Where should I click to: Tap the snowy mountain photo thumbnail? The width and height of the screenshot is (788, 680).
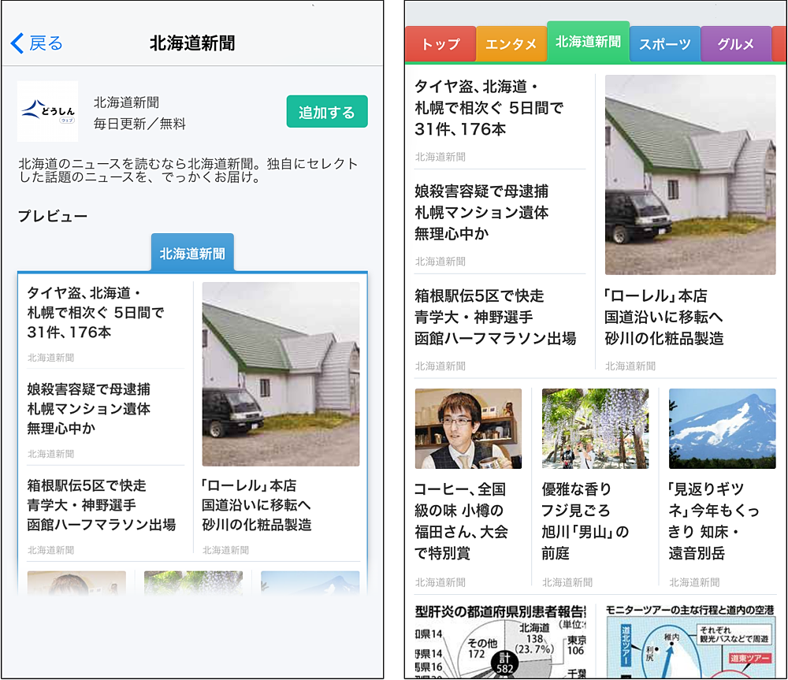(723, 429)
